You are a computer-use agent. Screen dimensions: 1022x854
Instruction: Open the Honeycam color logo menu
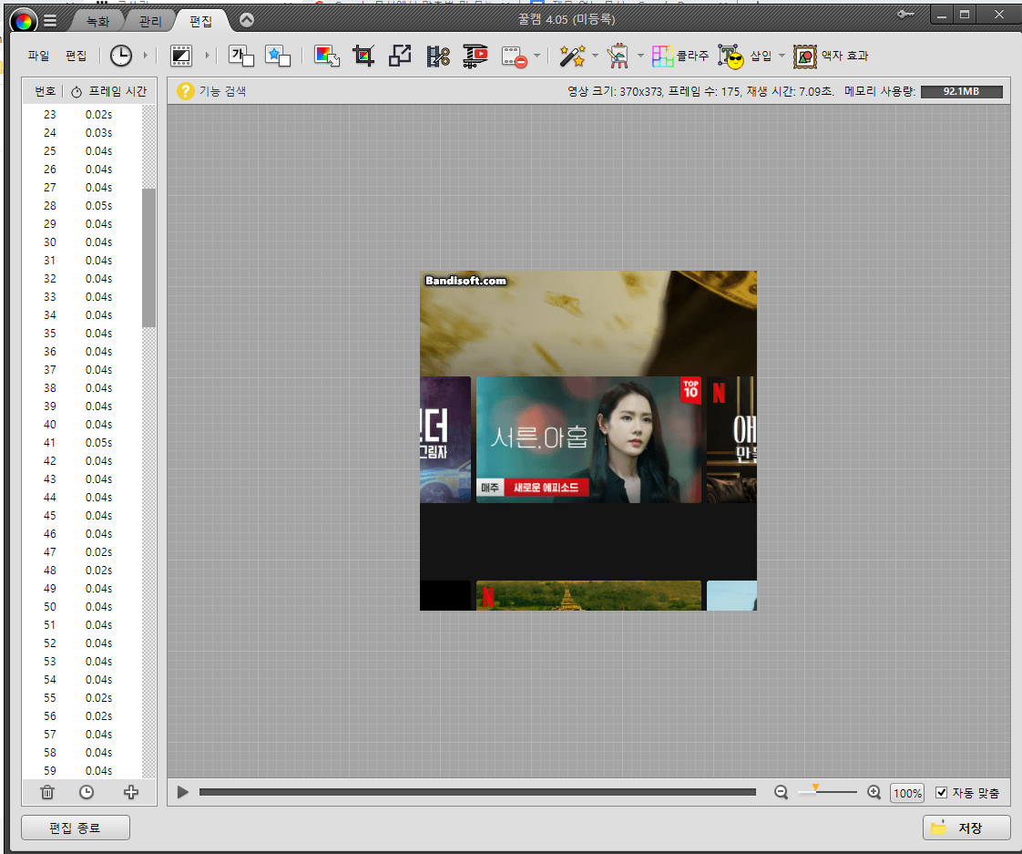(24, 22)
